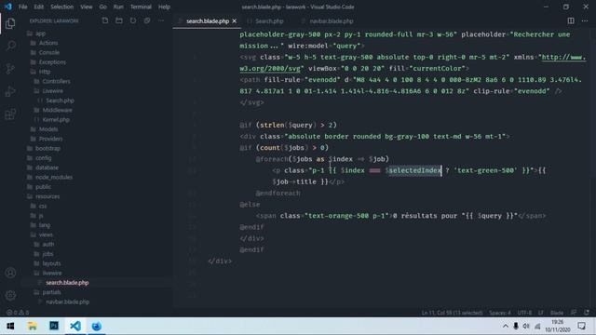Open the Terminal menu
596x335 pixels.
(x=141, y=7)
